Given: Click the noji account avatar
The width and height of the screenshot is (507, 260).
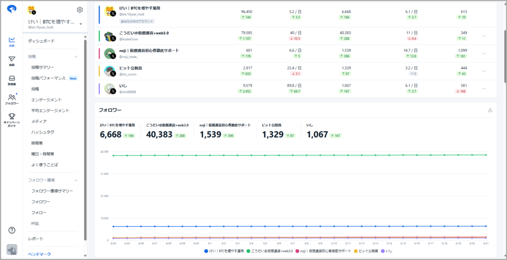Looking at the screenshot, I should pos(109,53).
